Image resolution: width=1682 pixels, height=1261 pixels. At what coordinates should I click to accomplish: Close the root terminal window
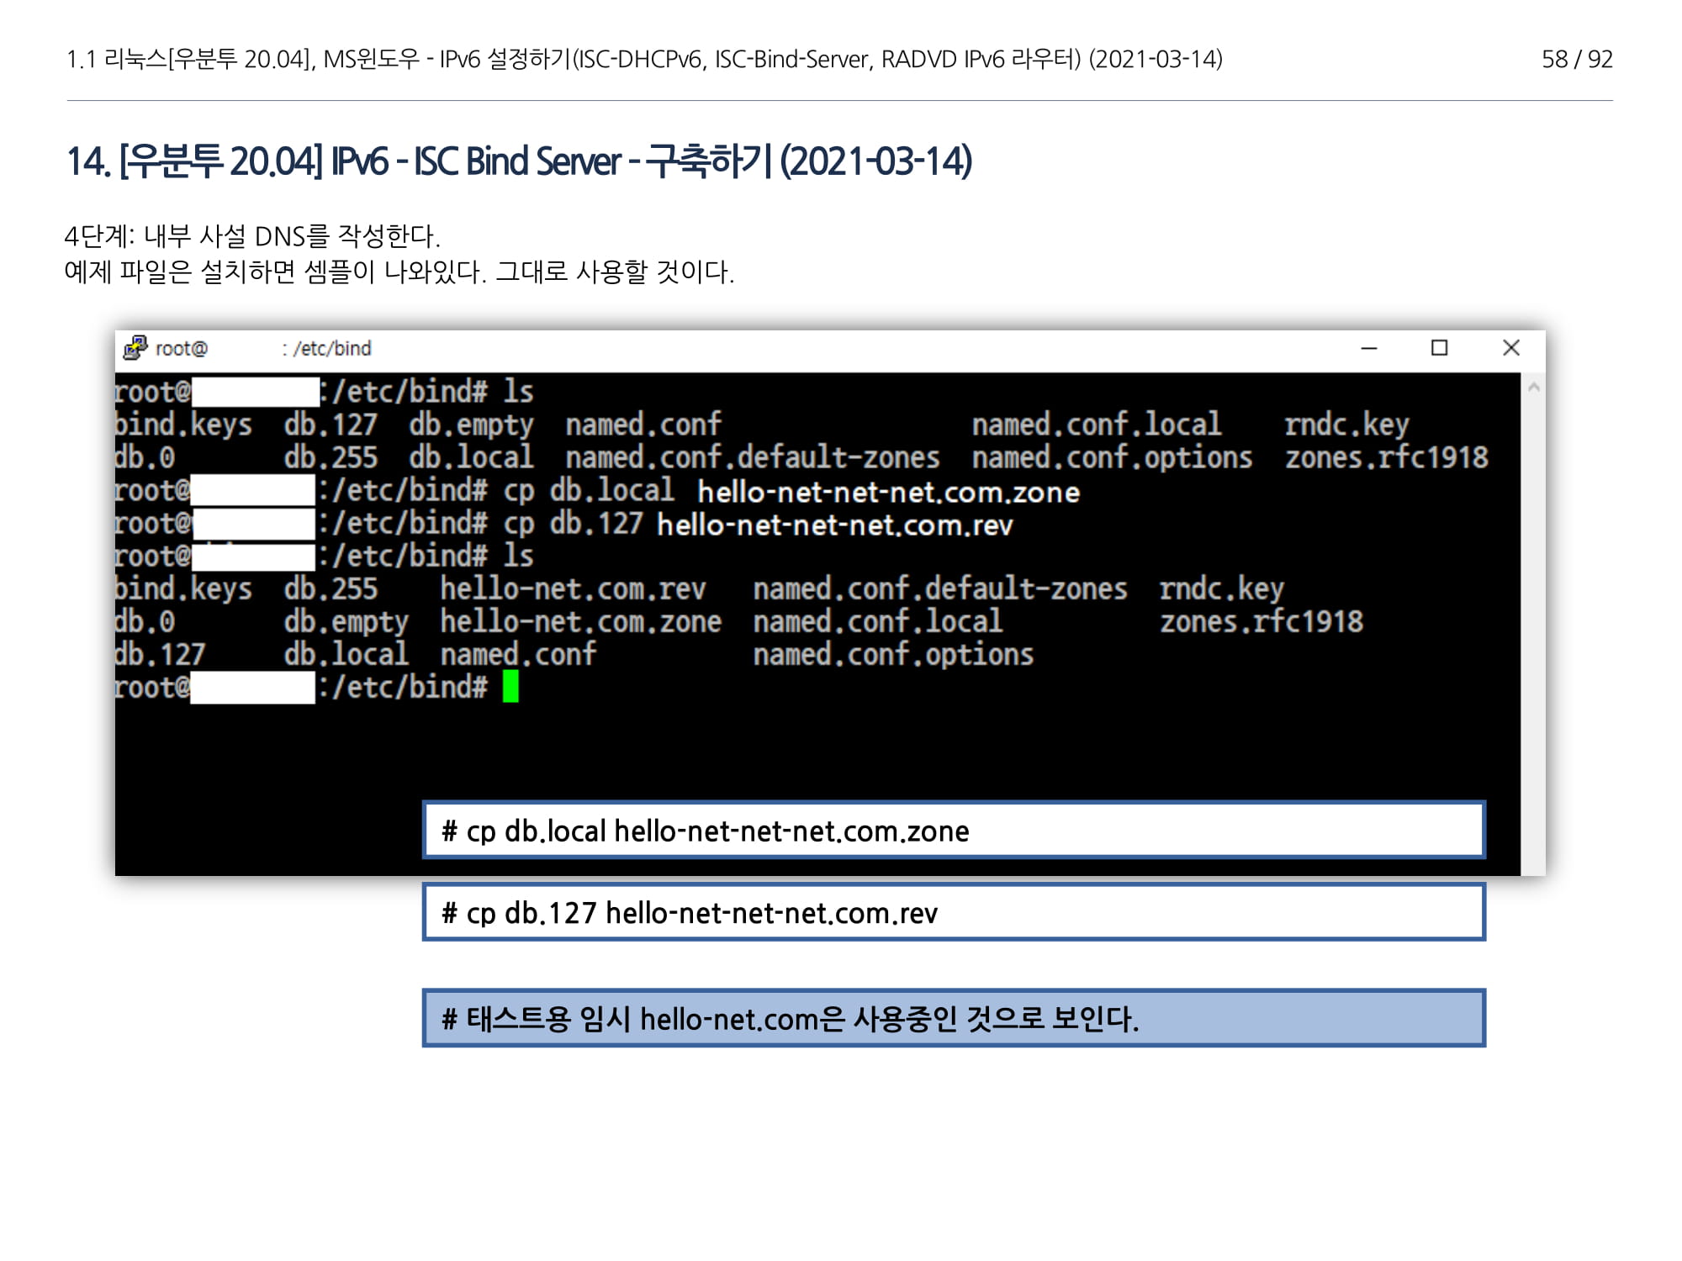[1511, 348]
